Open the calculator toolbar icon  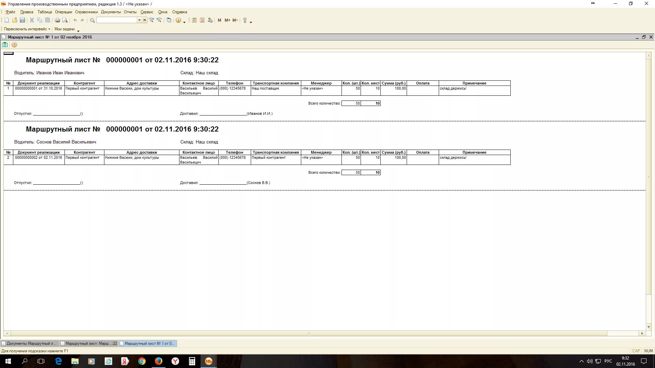[194, 20]
